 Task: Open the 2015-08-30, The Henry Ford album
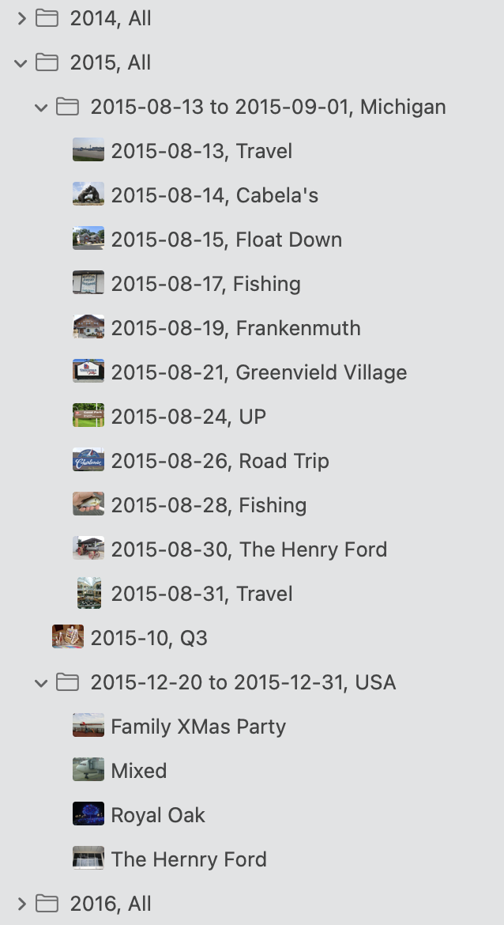(249, 549)
